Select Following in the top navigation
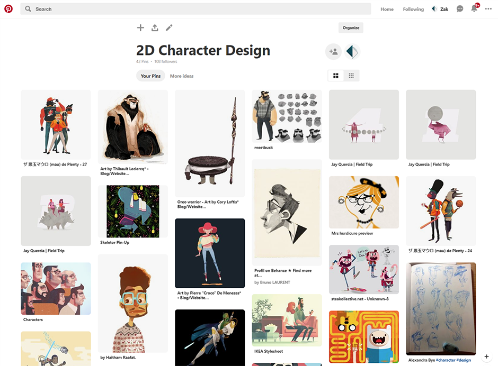 tap(413, 9)
